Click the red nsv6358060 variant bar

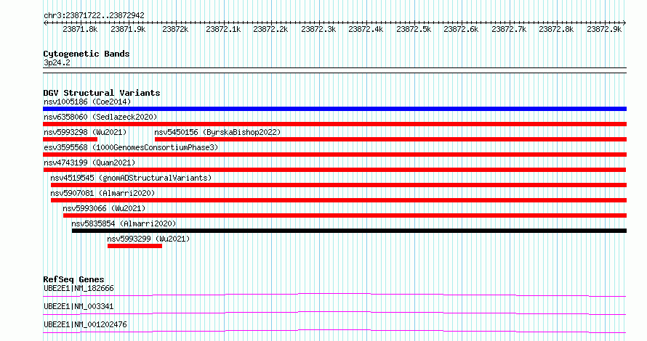pos(334,124)
